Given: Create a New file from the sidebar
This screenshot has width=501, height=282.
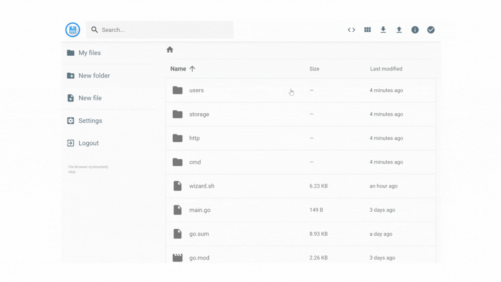Looking at the screenshot, I should tap(90, 98).
